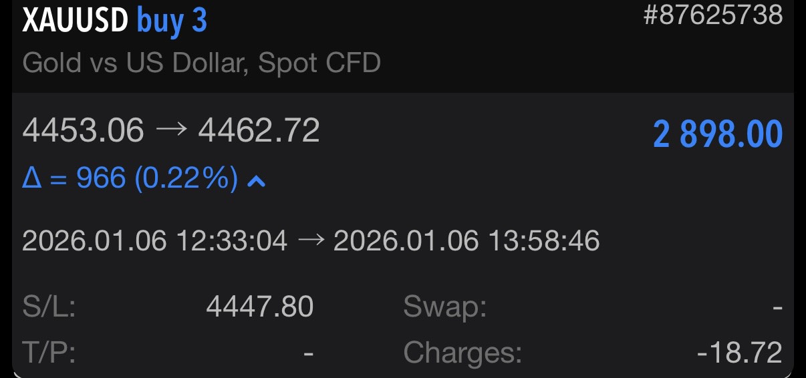Tap the empty T/P value dash
This screenshot has height=378, width=806.
click(309, 352)
